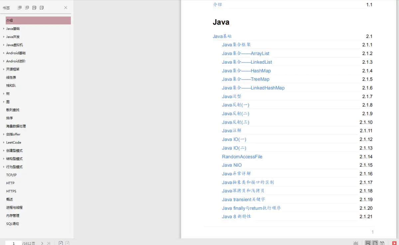
Task: Click the previous view icon
Action: pyautogui.click(x=61, y=243)
